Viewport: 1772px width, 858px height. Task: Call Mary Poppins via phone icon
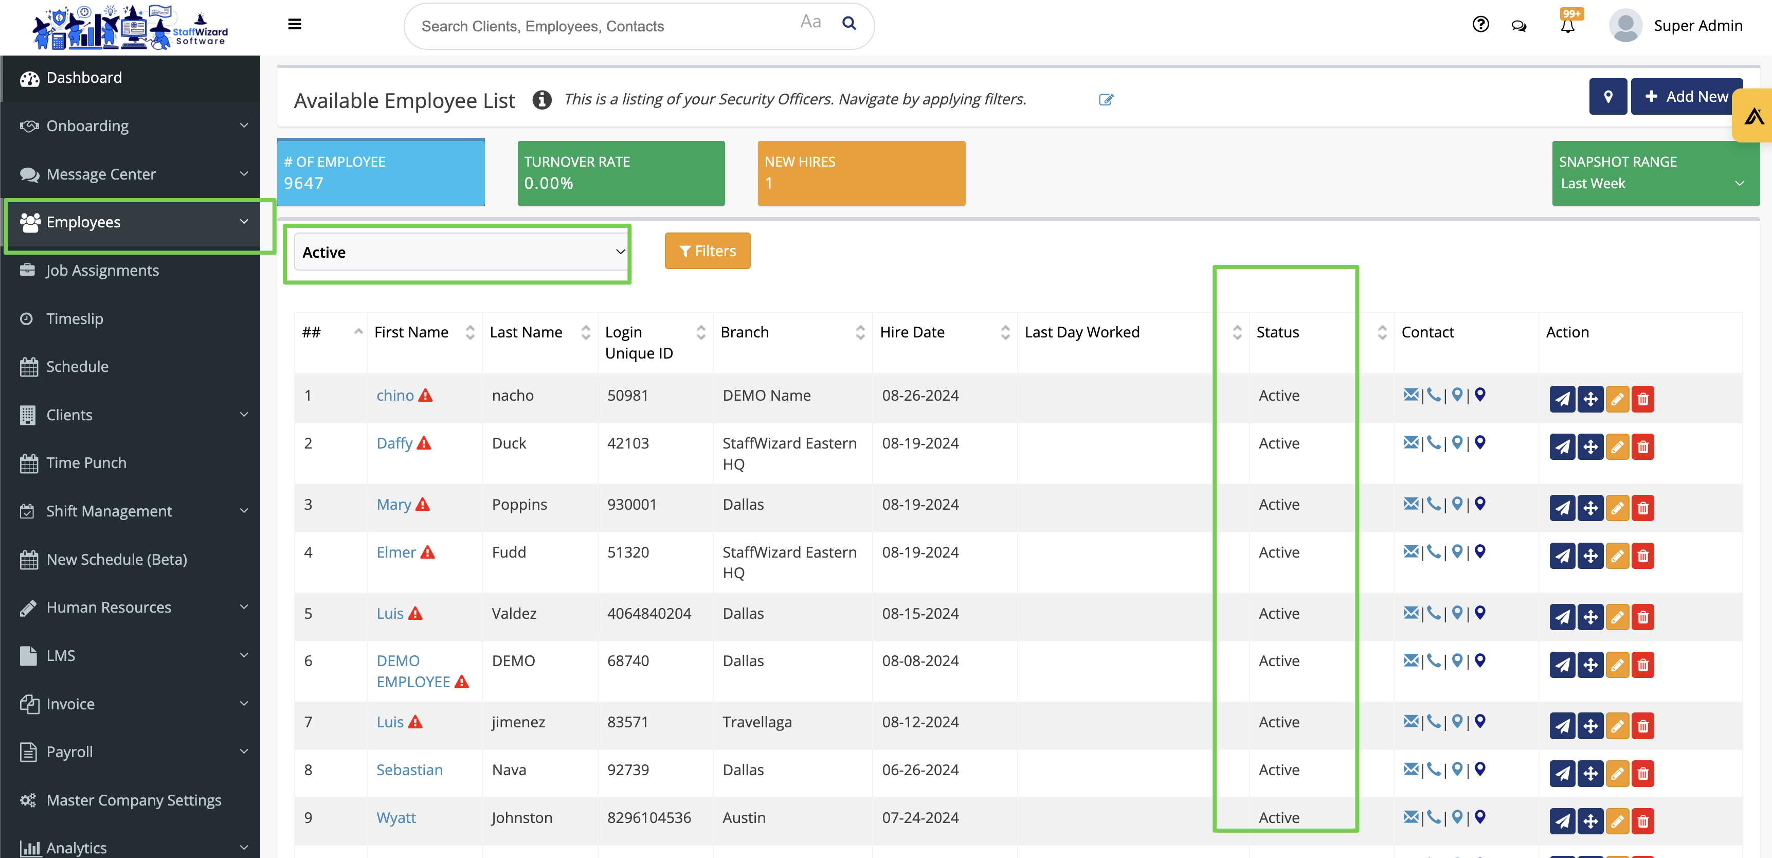coord(1434,504)
